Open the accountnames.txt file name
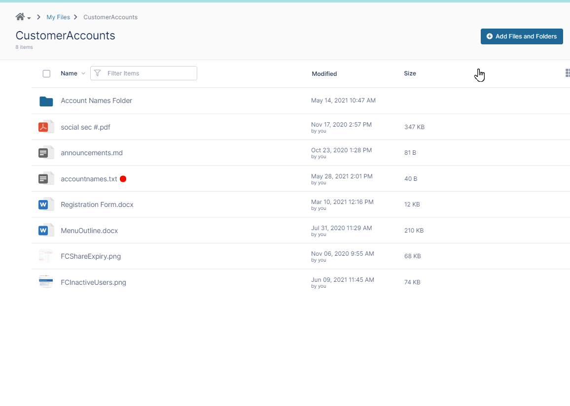 89,179
